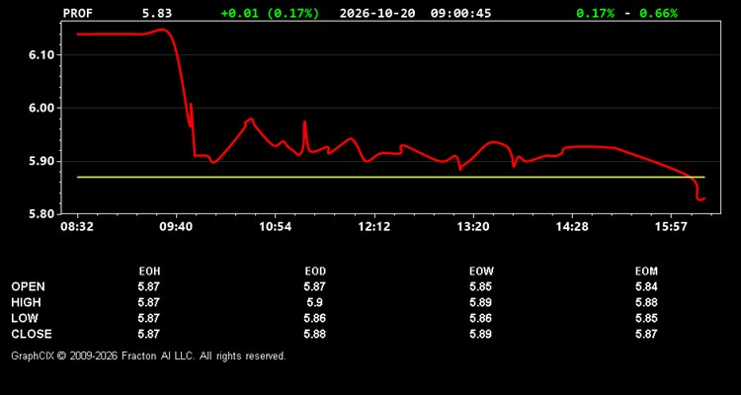741x395 pixels.
Task: Click the 09:40 time axis label
Action: click(176, 227)
